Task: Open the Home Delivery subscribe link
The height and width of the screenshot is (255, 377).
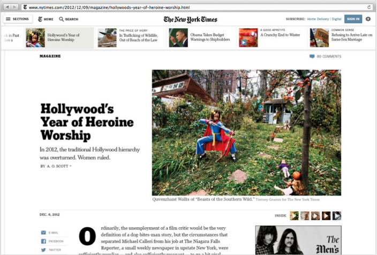Action: tap(318, 19)
